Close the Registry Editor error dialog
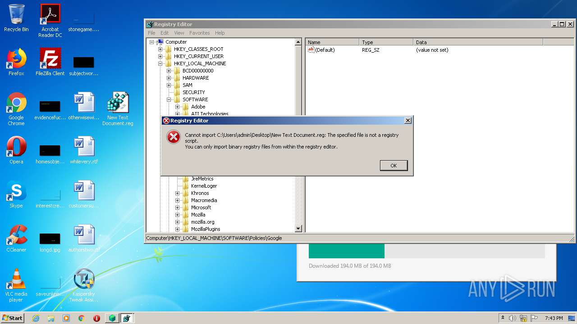 [408, 121]
